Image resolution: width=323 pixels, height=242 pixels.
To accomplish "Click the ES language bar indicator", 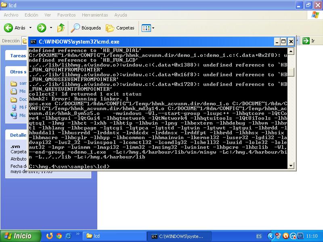I will (259, 236).
